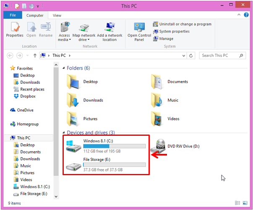Select the Downloads folder in the main pane

tap(85, 100)
